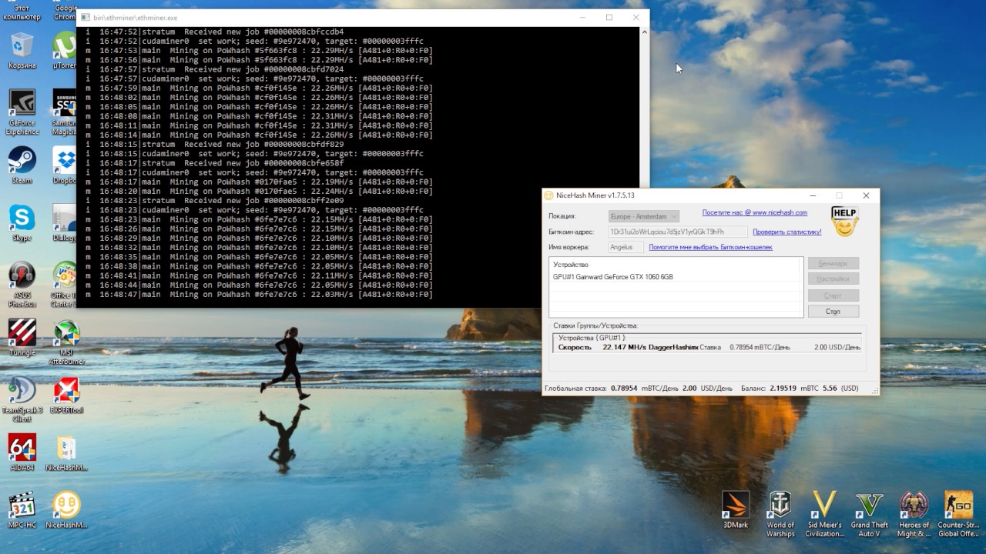
Task: Launch MPC-HC media player shortcut
Action: (x=22, y=511)
